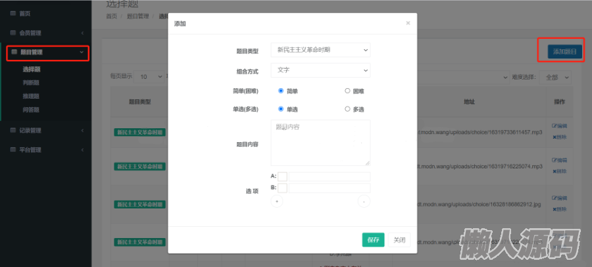The width and height of the screenshot is (592, 267).
Task: Click the 首页 sidebar icon
Action: (x=13, y=13)
